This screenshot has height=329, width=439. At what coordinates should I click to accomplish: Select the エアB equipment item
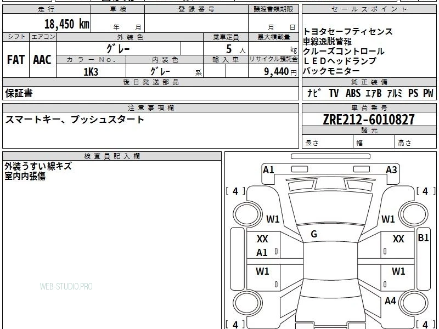(x=374, y=93)
